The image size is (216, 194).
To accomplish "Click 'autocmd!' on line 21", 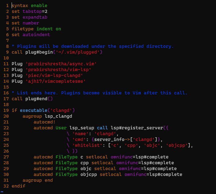I will click(45, 122).
